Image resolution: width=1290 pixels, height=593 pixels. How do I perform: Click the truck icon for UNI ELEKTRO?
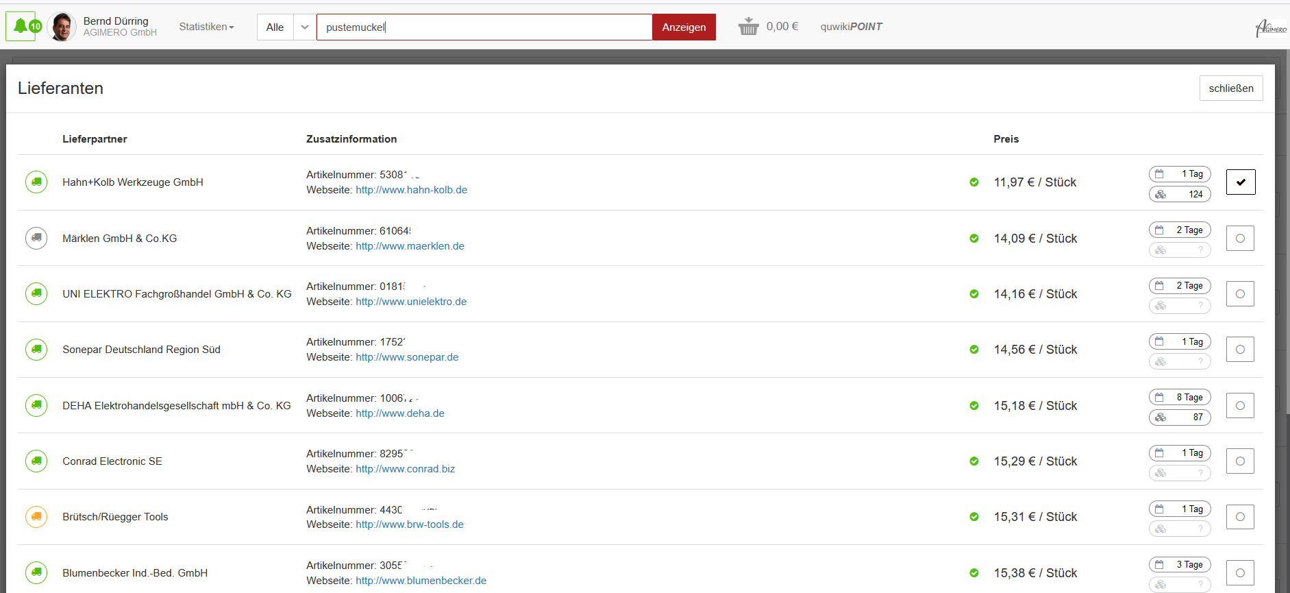36,293
